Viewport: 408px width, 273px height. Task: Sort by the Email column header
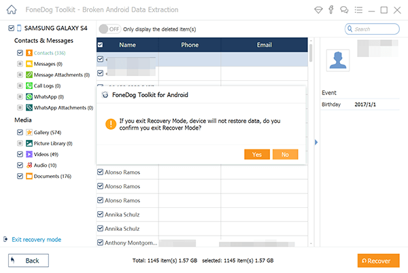click(x=265, y=45)
